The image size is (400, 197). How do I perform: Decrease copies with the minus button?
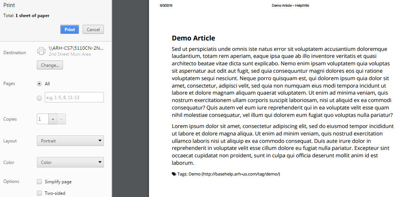click(62, 119)
